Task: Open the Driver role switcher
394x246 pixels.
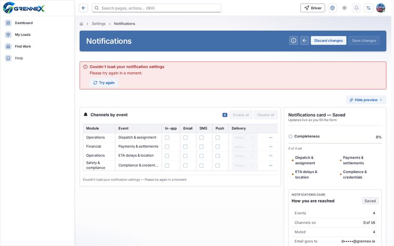Action: point(313,8)
